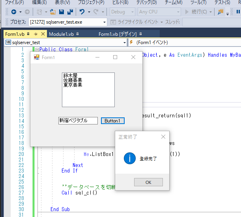Close the 正常終了 message dialog
241x217 pixels.
pos(163,137)
